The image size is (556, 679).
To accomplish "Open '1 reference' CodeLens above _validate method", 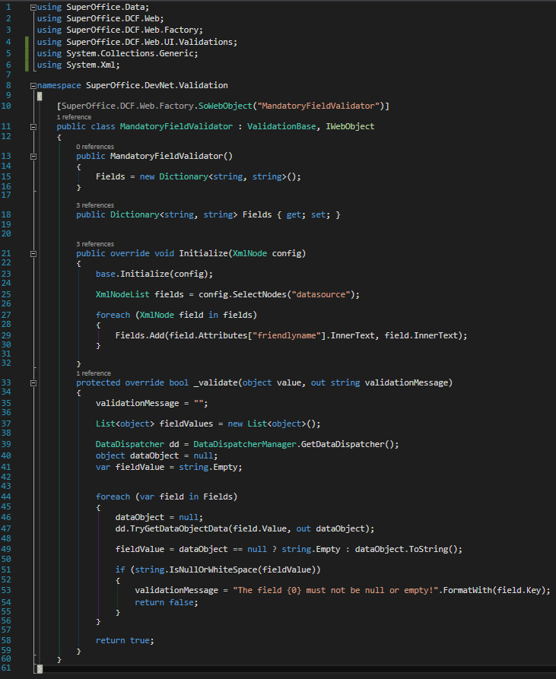I will pyautogui.click(x=94, y=373).
